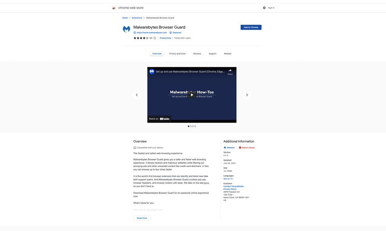Play the Malwarebytes How-Tos video
Image resolution: width=386 pixels, height=231 pixels.
(192, 95)
